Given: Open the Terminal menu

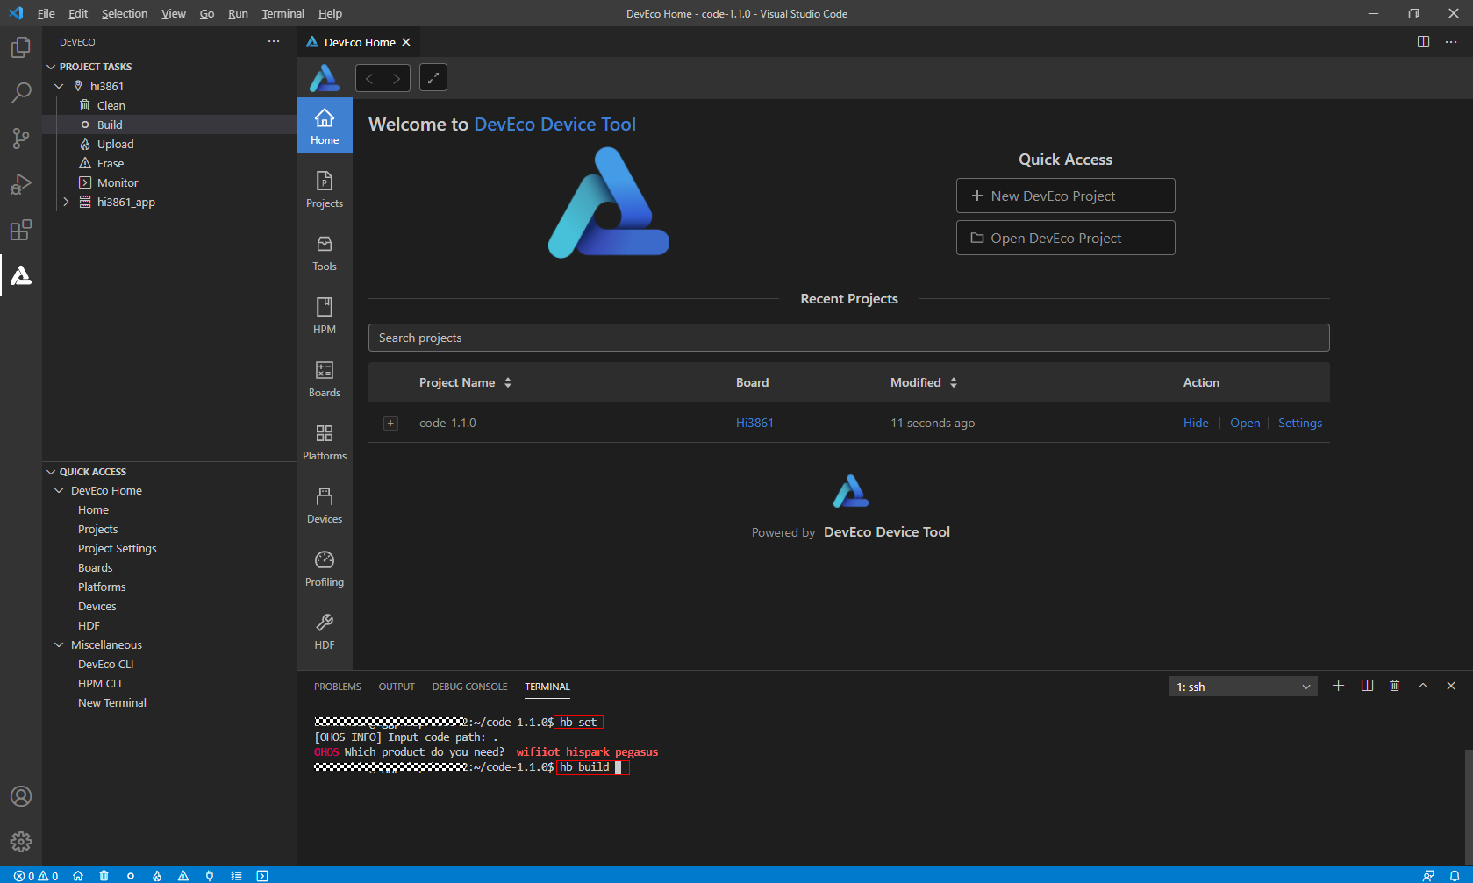Looking at the screenshot, I should pos(282,13).
